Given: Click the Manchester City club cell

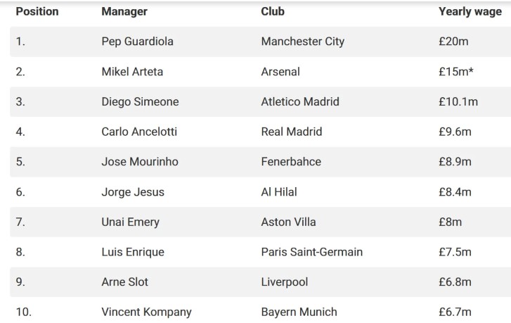Looking at the screenshot, I should point(302,42).
